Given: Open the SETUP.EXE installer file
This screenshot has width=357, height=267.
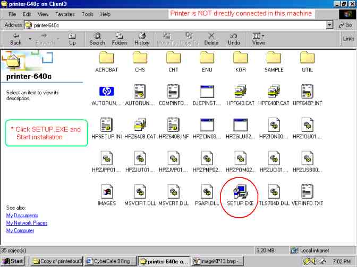Looking at the screenshot, I should tap(240, 192).
